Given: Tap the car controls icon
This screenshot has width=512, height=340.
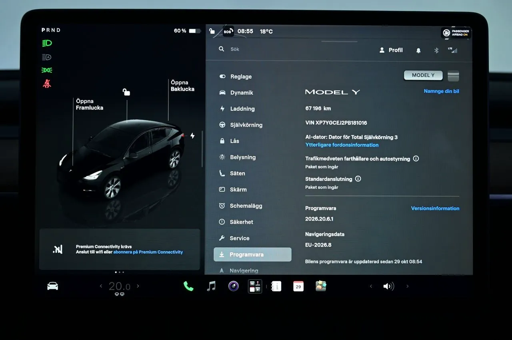Looking at the screenshot, I should coord(53,286).
